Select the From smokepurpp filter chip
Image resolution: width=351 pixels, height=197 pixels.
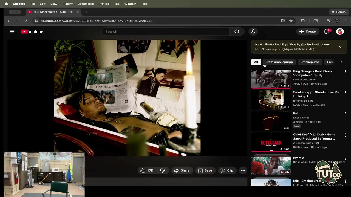[279, 62]
